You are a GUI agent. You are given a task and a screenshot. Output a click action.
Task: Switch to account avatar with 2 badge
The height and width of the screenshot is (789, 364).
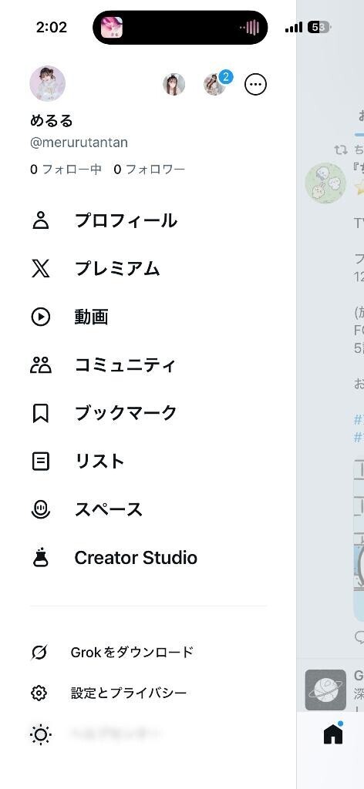[215, 84]
